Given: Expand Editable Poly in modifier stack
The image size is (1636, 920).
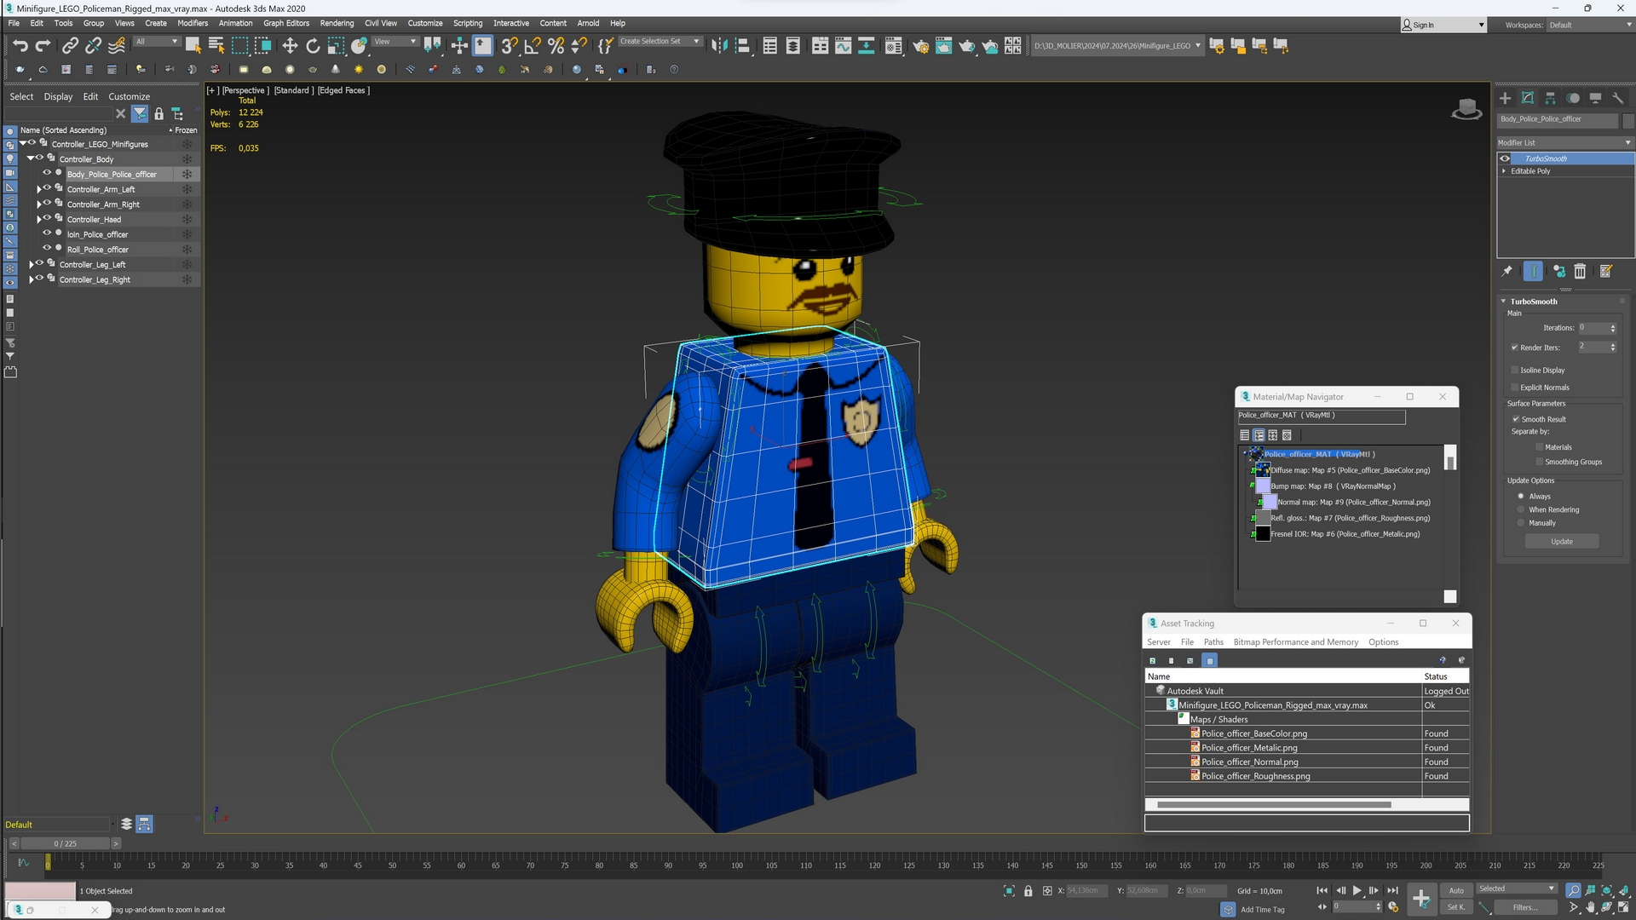Looking at the screenshot, I should [x=1505, y=171].
